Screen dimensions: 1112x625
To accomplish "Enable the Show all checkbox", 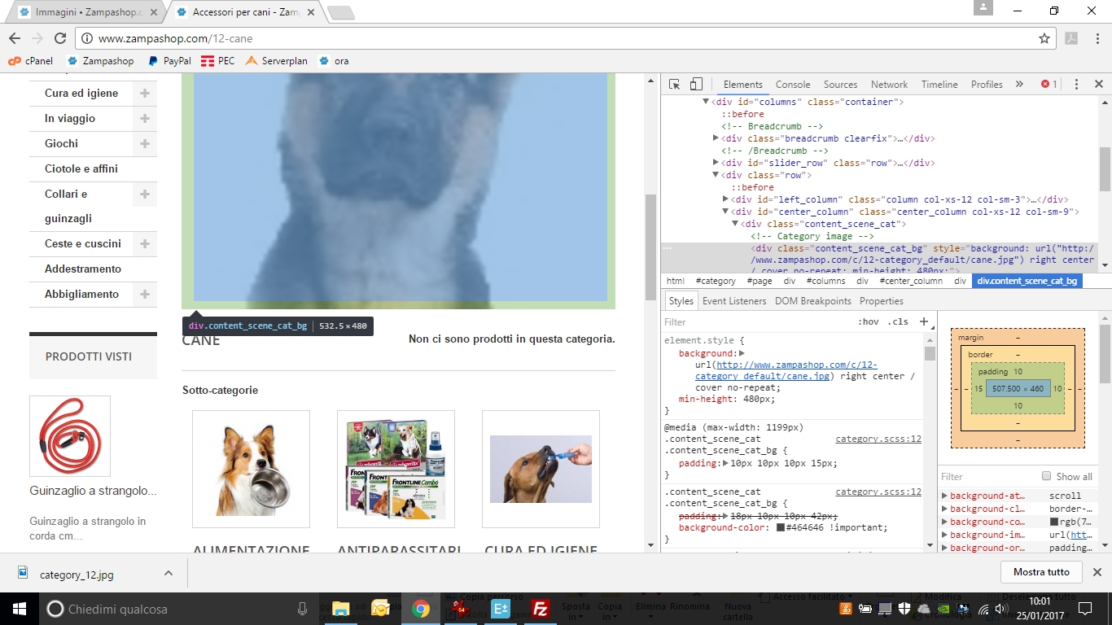I will [1047, 476].
